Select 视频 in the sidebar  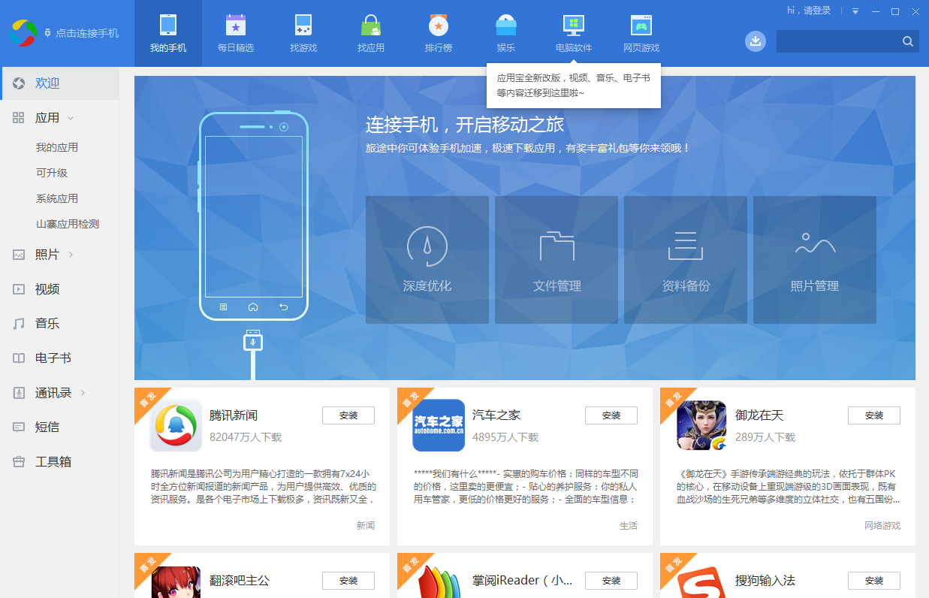tap(45, 288)
